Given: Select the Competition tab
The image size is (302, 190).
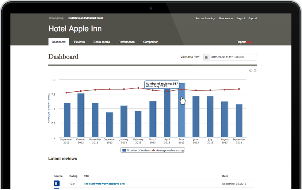Looking at the screenshot, I should (x=151, y=42).
